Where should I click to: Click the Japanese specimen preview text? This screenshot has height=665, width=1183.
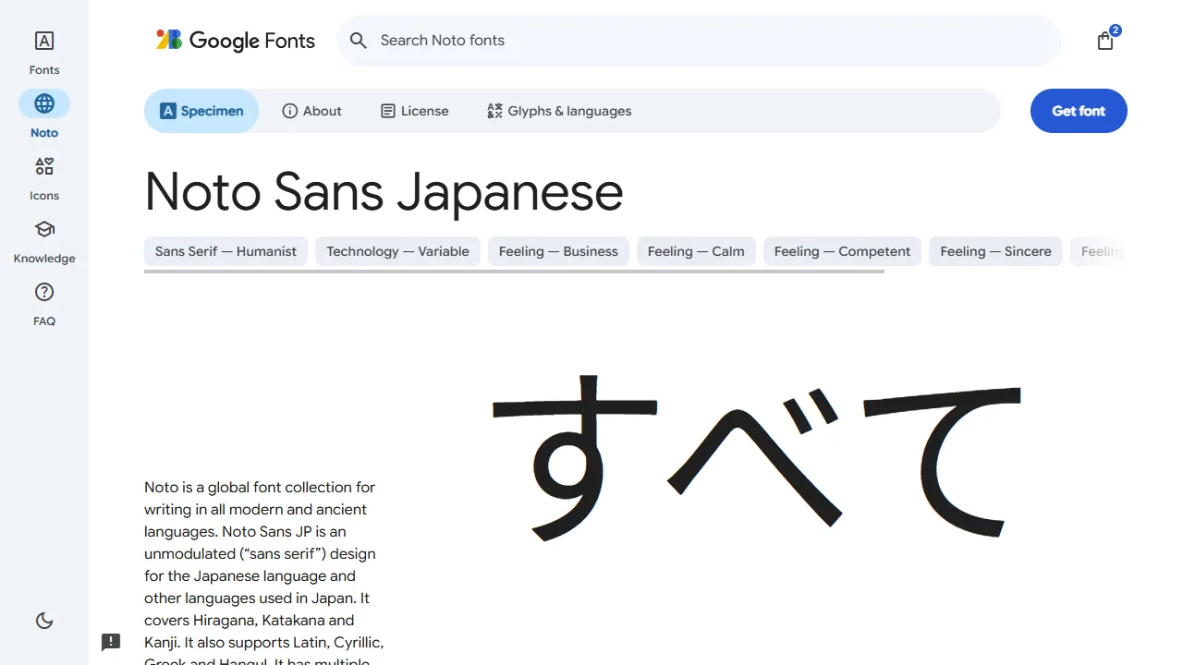point(758,457)
